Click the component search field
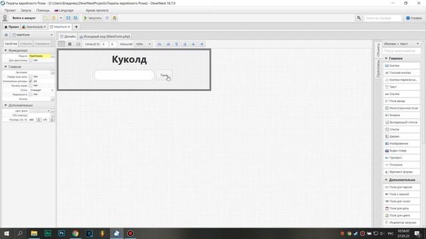 [x=401, y=50]
